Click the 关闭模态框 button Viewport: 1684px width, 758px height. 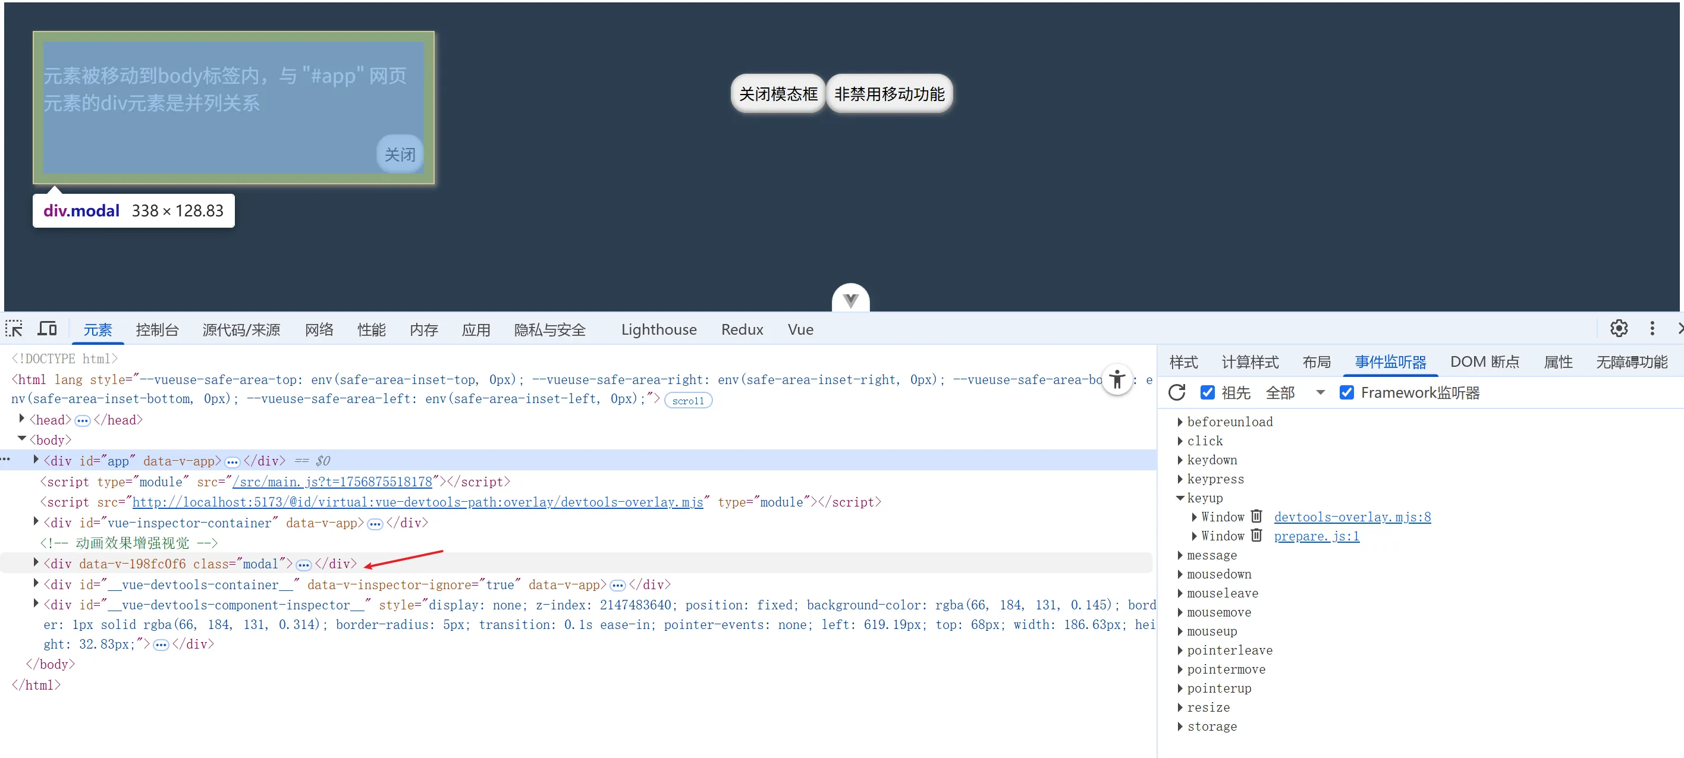click(x=777, y=94)
